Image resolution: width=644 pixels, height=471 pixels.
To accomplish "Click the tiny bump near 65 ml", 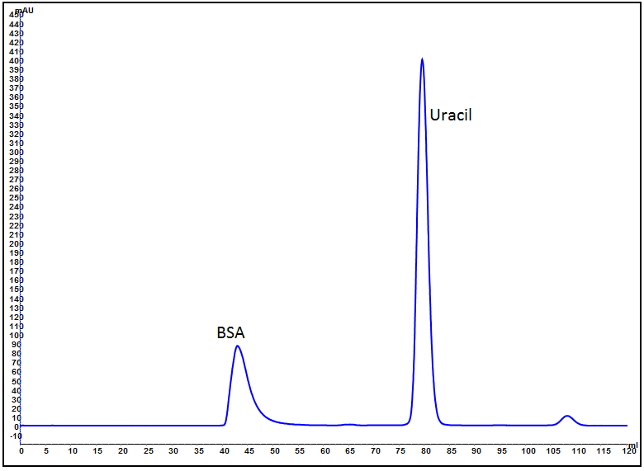I will pyautogui.click(x=350, y=424).
